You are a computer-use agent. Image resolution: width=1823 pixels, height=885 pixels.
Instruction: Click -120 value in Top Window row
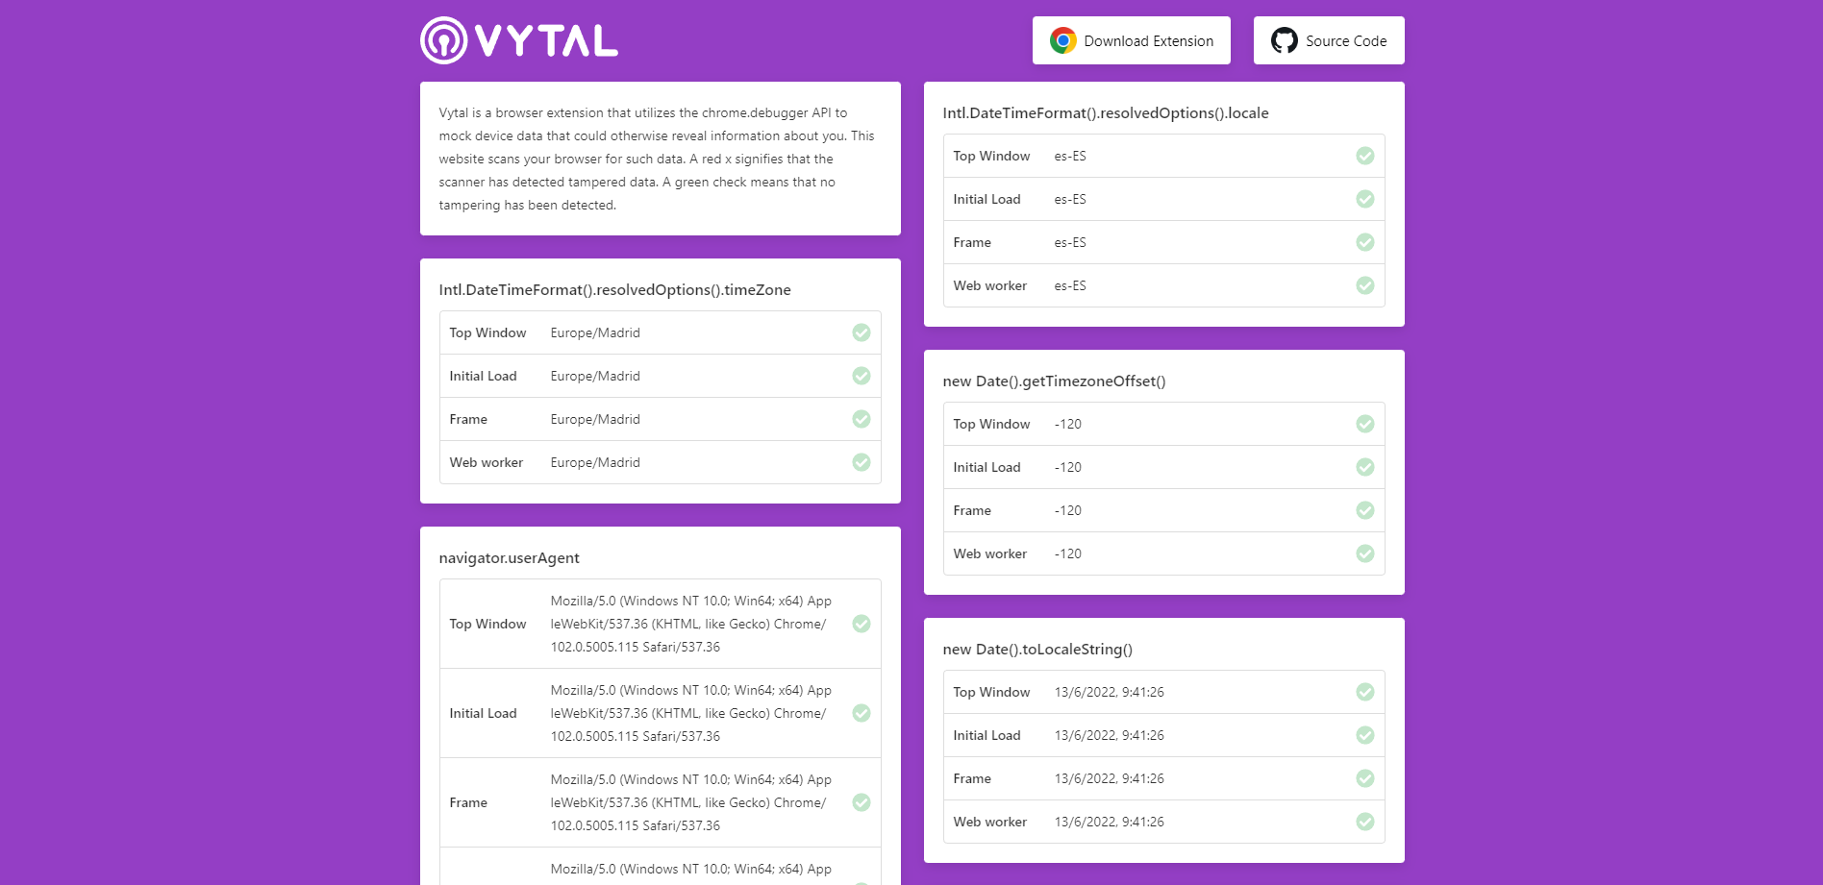tap(1068, 424)
